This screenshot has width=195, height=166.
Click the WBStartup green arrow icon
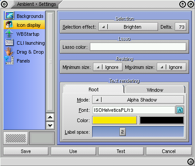tap(9, 34)
